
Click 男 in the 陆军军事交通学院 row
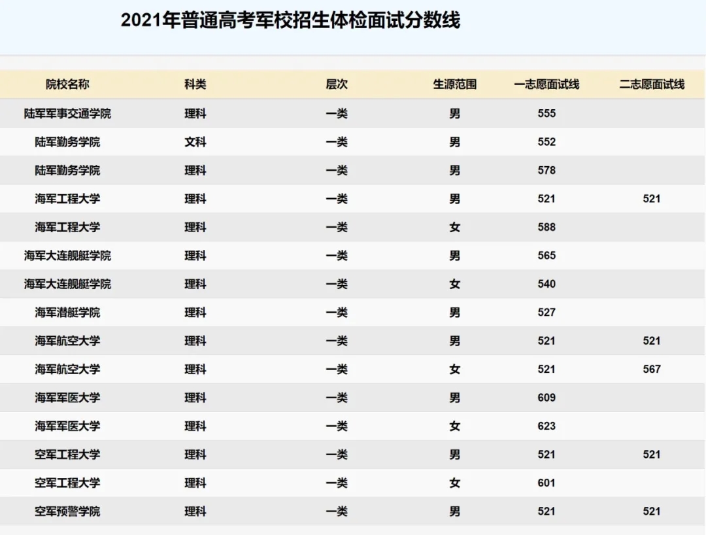pyautogui.click(x=455, y=114)
